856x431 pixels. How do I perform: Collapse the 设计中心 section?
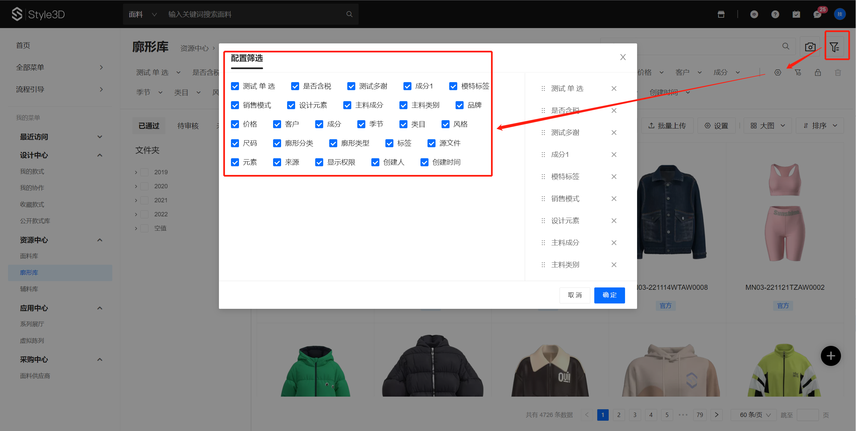[100, 155]
